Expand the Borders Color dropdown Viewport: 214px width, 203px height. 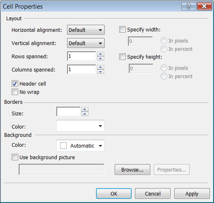[80, 126]
